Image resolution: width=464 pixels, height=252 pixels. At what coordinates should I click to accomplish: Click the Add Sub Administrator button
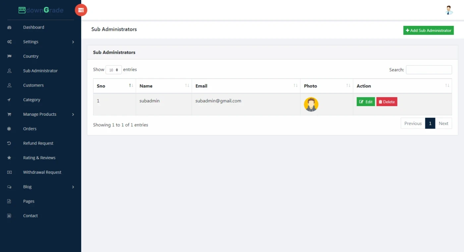pyautogui.click(x=428, y=31)
